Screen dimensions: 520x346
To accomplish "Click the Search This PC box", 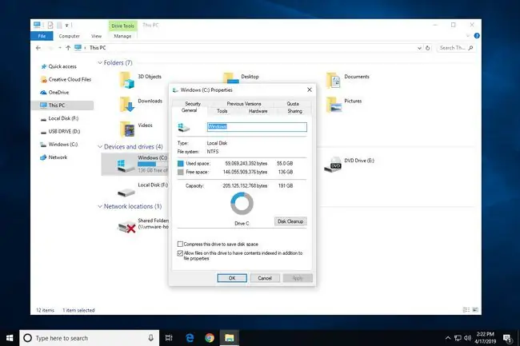I will tap(456, 48).
